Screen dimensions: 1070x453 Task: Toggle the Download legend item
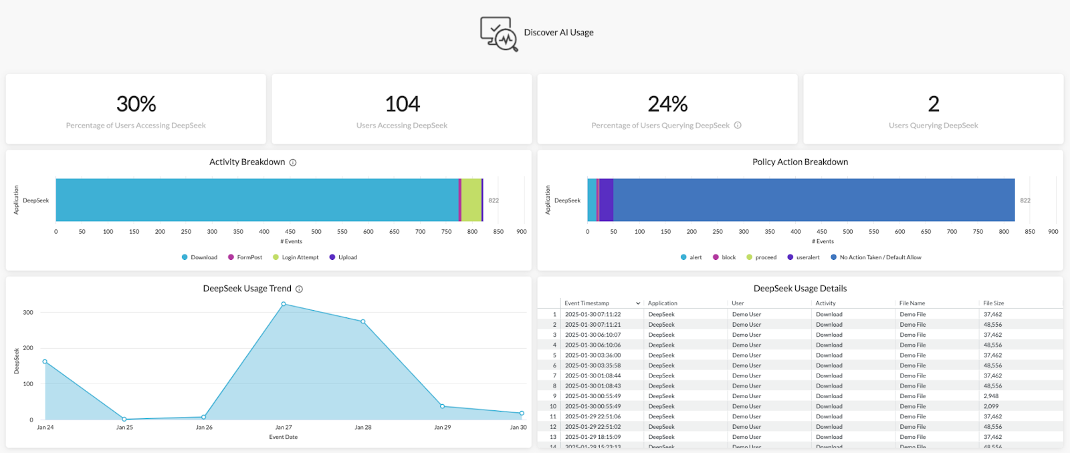(199, 257)
